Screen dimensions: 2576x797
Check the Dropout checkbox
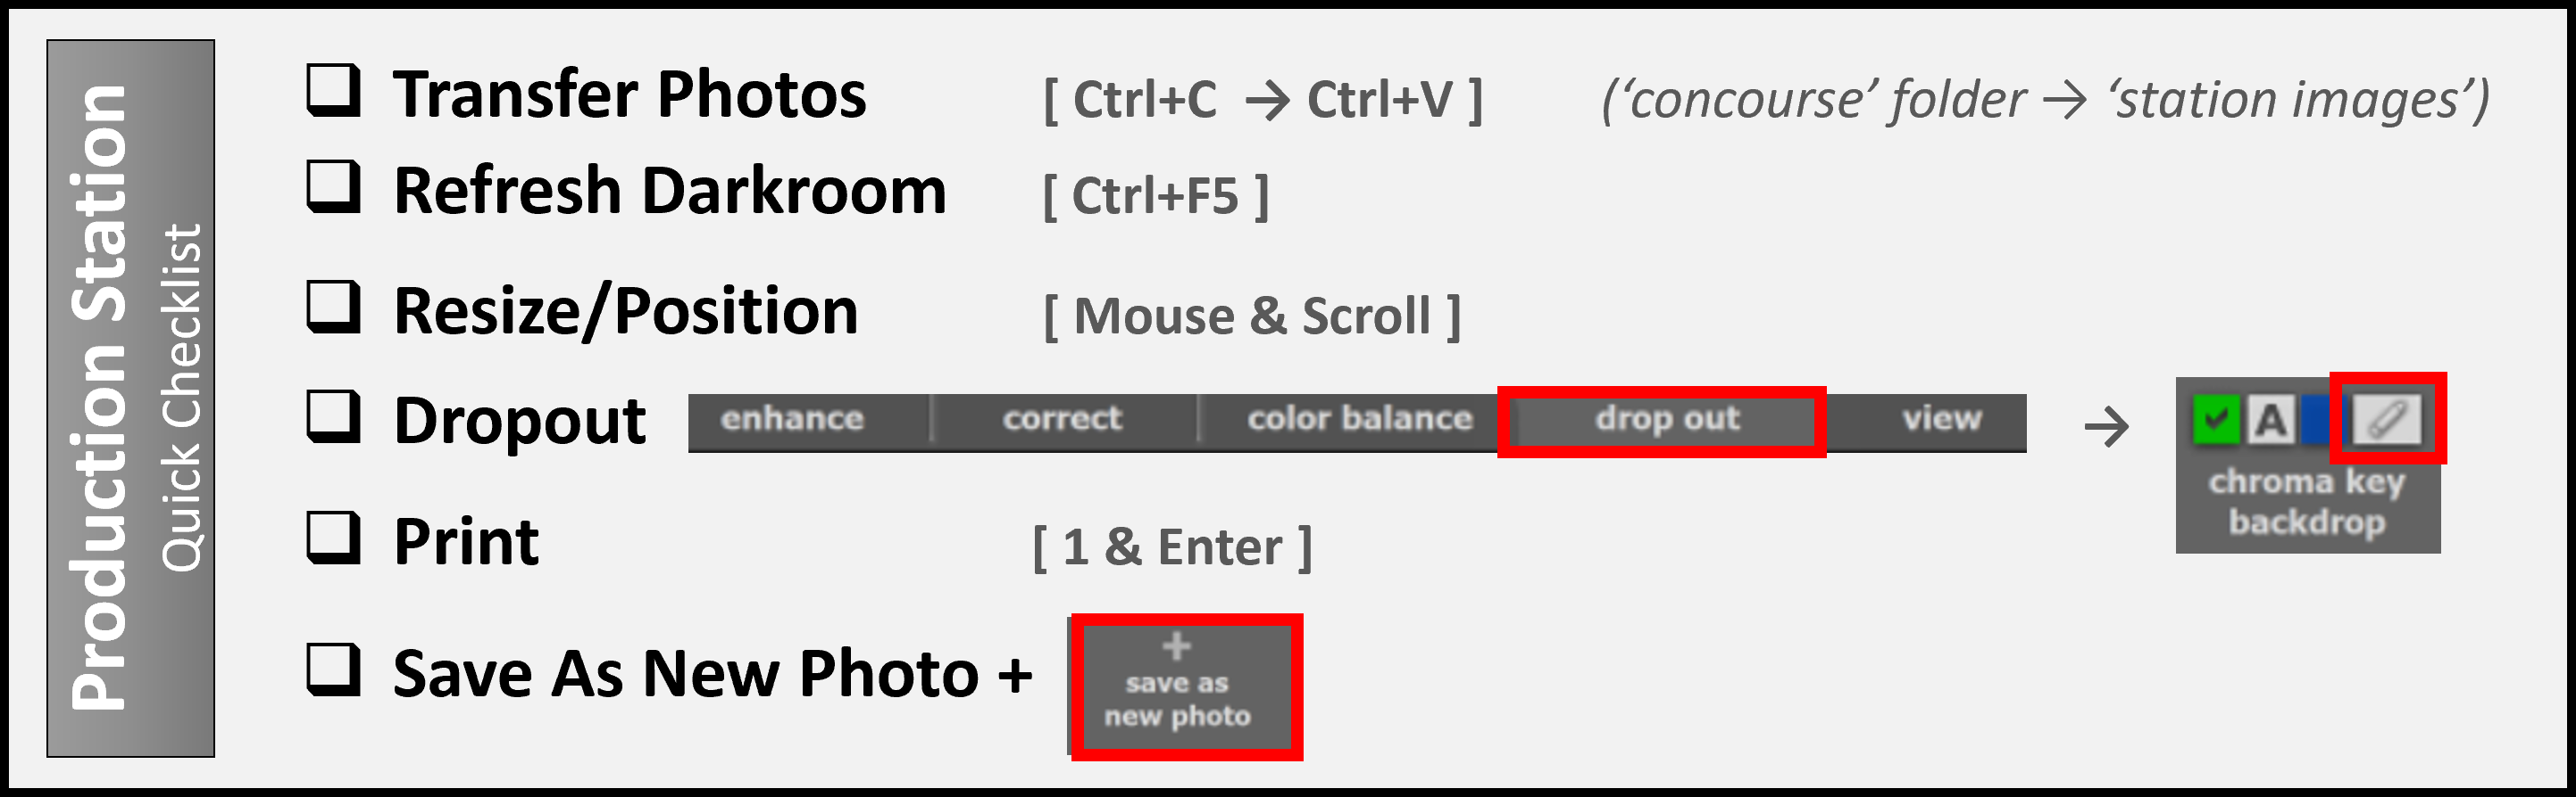pyautogui.click(x=332, y=415)
